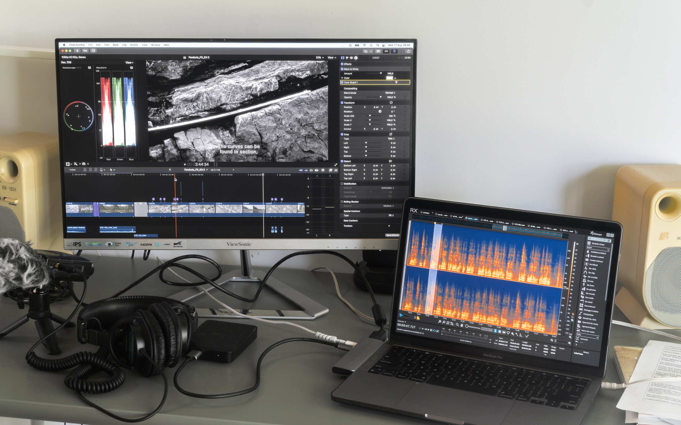The image size is (681, 425).
Task: Enable the Stabilization checkbox
Action: 342,184
